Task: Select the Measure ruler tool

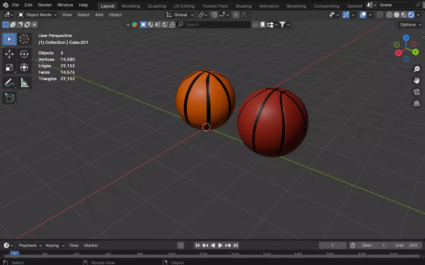Action: tap(24, 83)
